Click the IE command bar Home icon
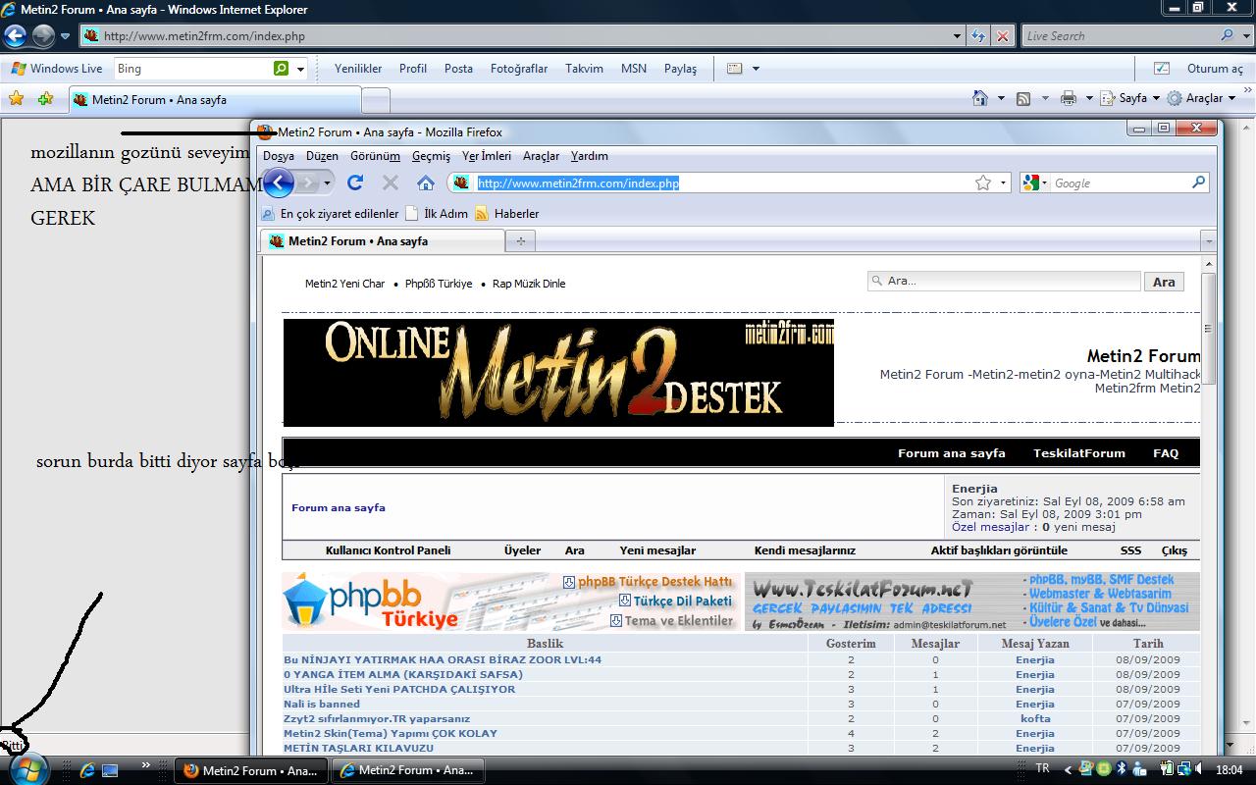The image size is (1256, 785). tap(979, 98)
